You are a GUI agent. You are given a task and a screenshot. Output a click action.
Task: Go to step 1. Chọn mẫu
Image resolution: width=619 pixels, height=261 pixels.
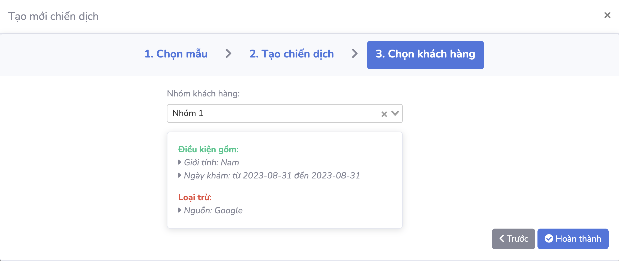coord(176,54)
